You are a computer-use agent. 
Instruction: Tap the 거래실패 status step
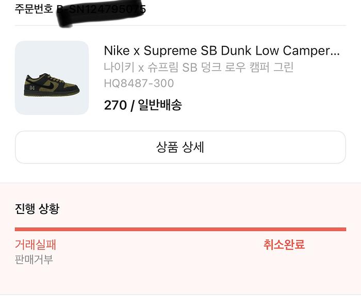click(x=36, y=244)
